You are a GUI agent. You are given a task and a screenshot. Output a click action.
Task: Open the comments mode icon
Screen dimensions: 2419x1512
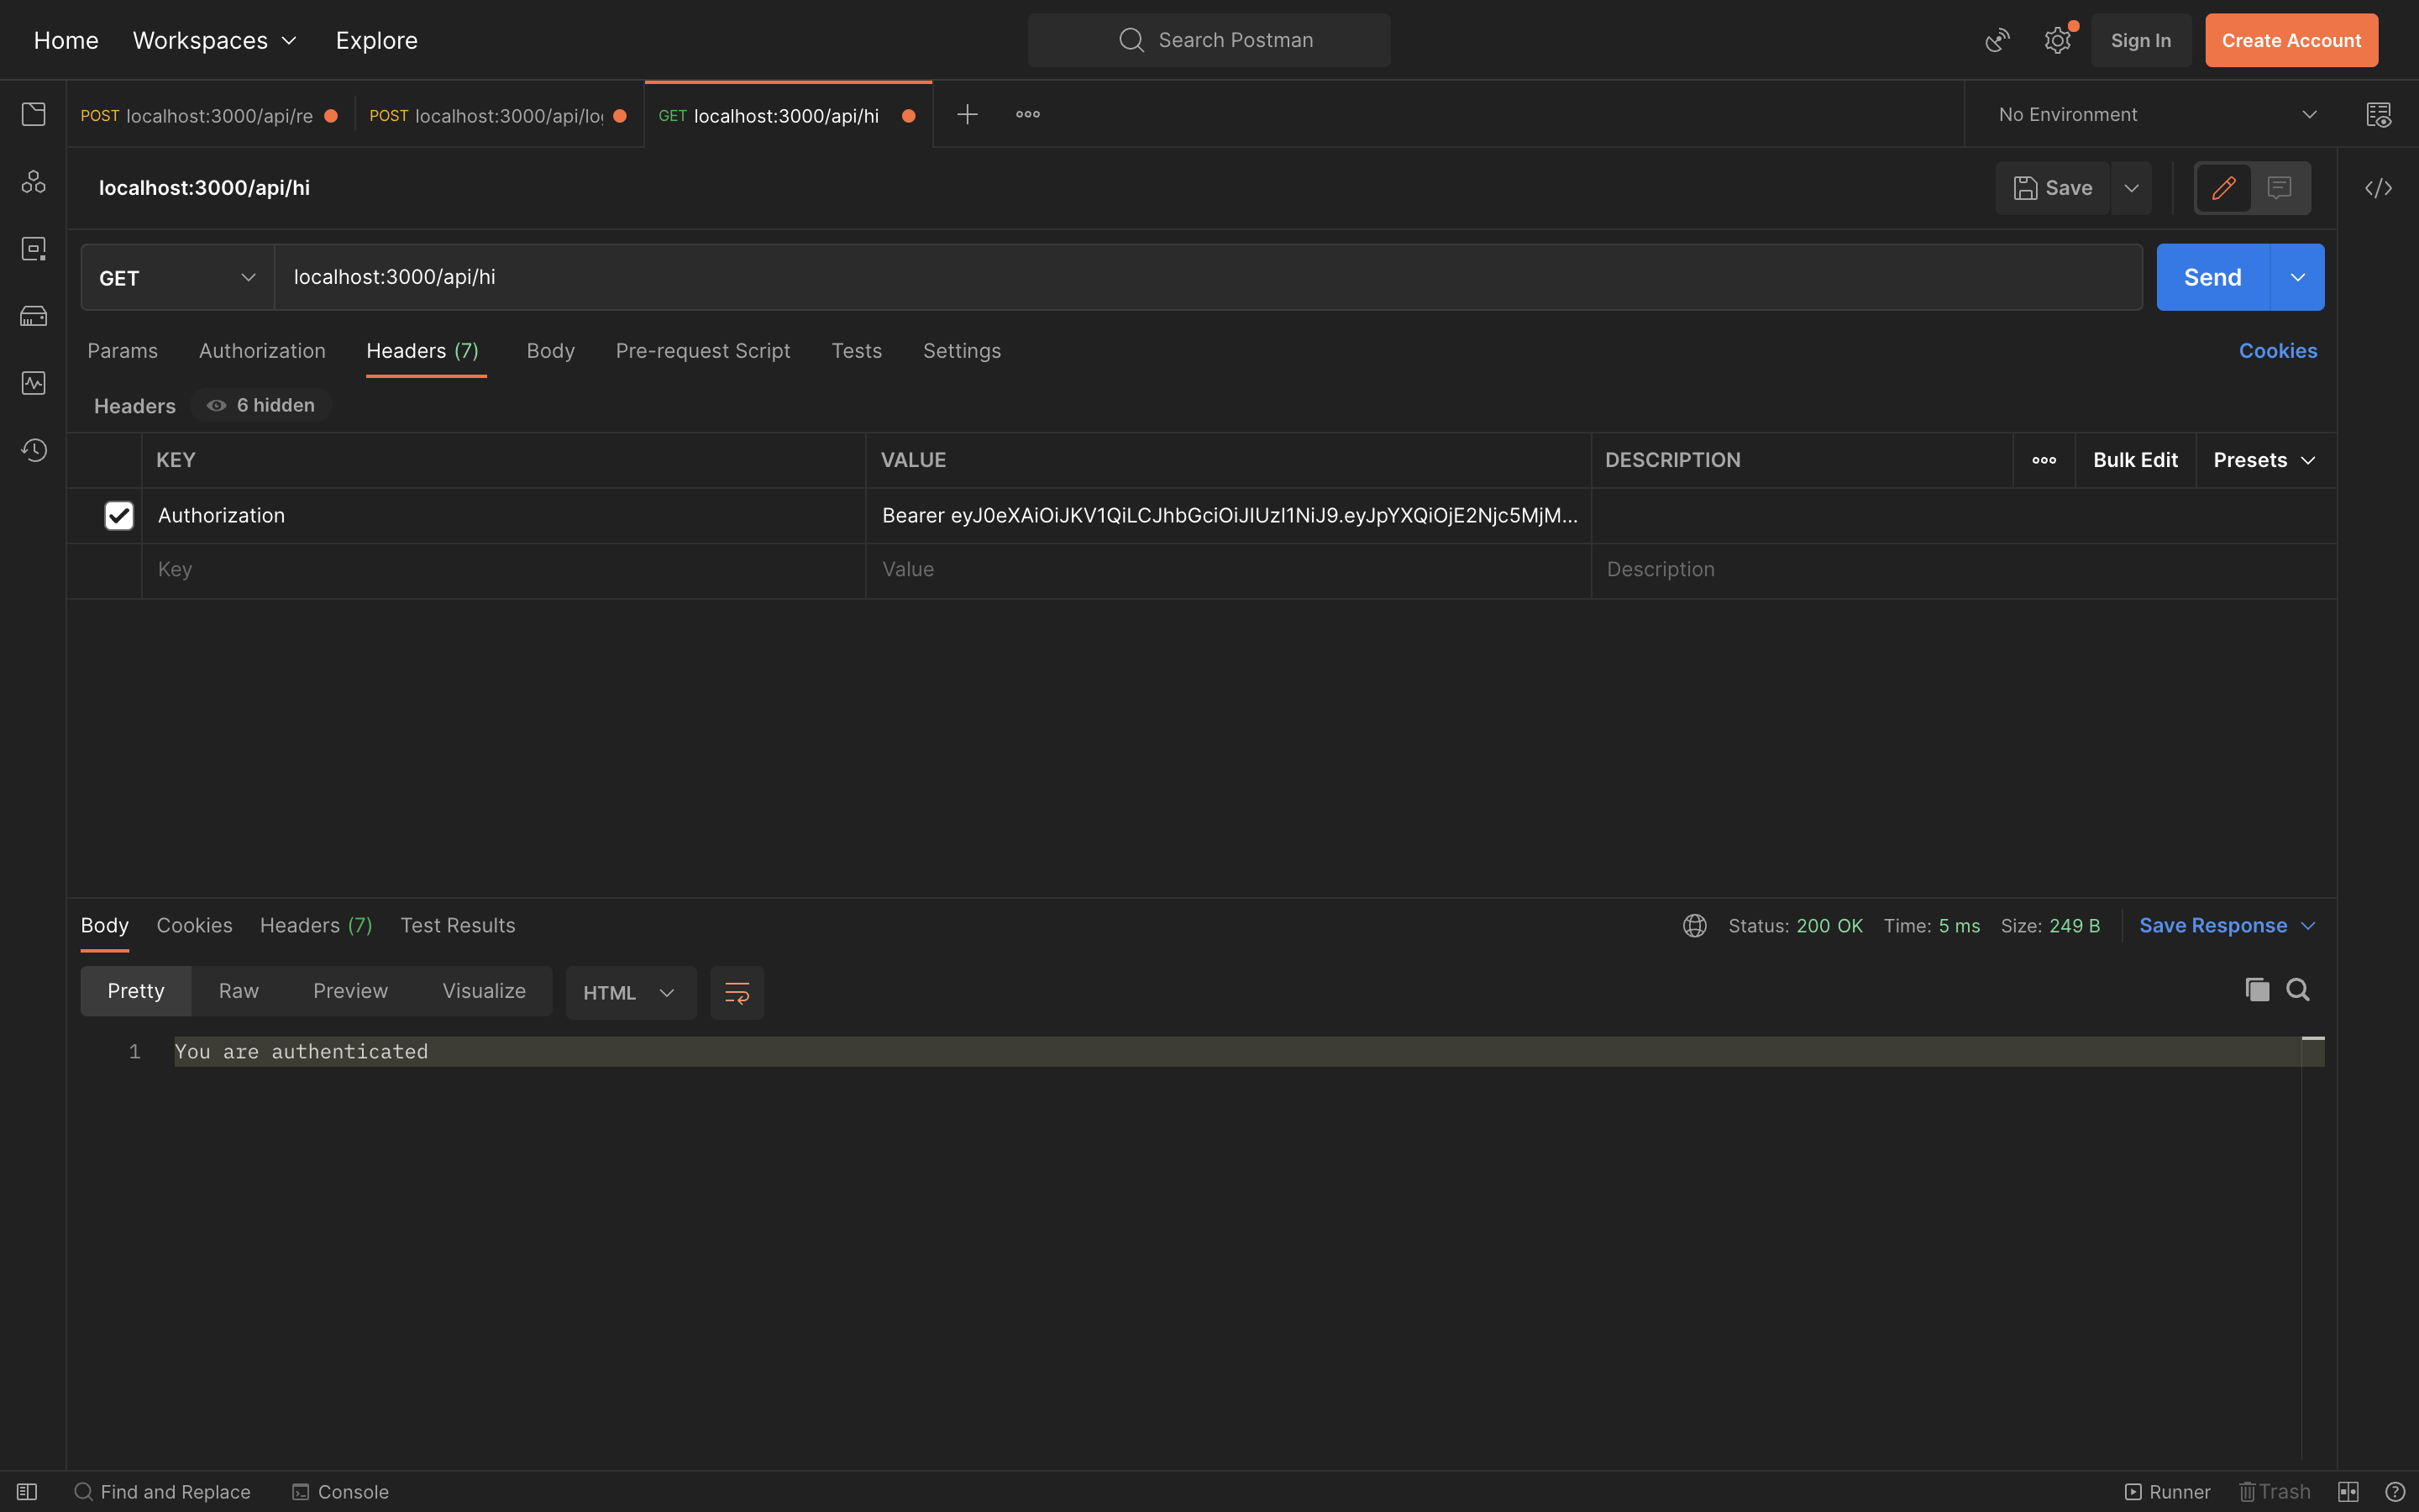click(x=2279, y=188)
